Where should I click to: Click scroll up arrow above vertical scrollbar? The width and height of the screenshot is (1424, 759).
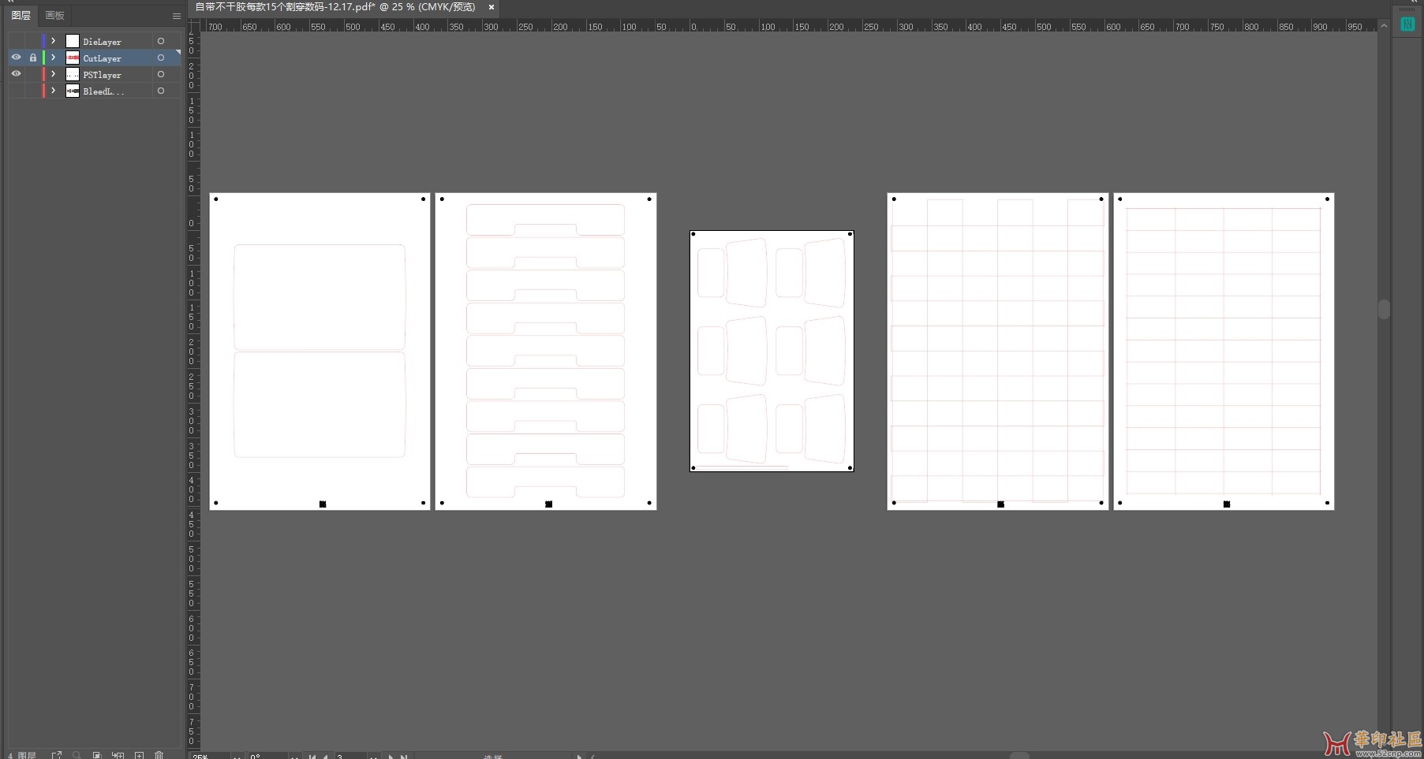click(x=1384, y=26)
